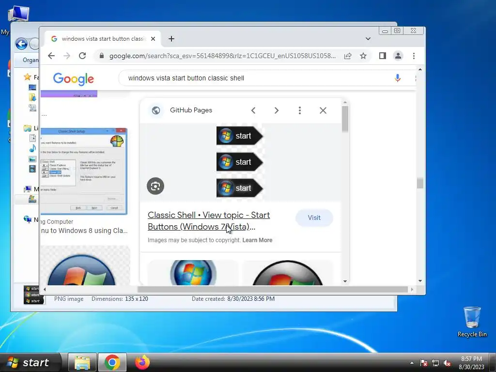Viewport: 496px width, 372px height.
Task: Click the horizontal scrollbar left arrow
Action: pos(45,290)
